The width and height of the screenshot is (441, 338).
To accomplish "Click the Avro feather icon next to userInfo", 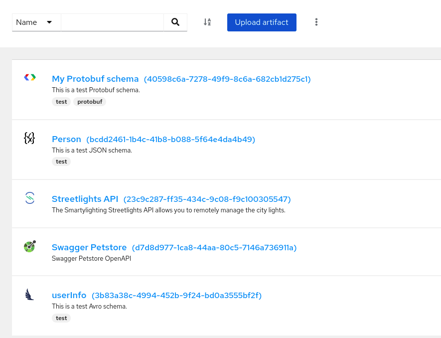I will (29, 294).
